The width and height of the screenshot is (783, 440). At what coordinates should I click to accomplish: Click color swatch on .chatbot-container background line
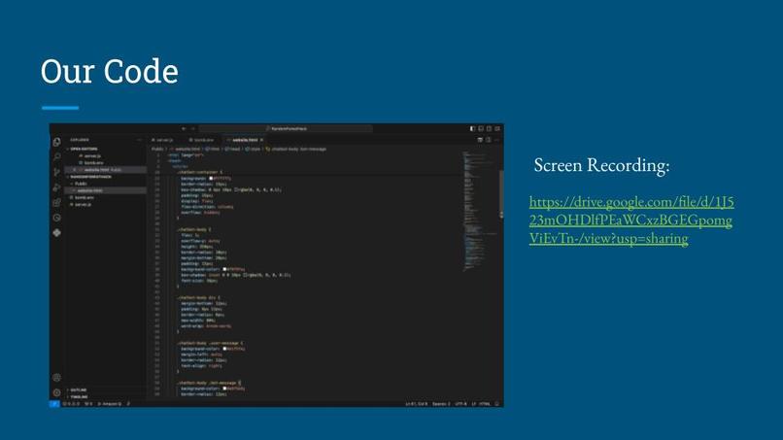(211, 179)
